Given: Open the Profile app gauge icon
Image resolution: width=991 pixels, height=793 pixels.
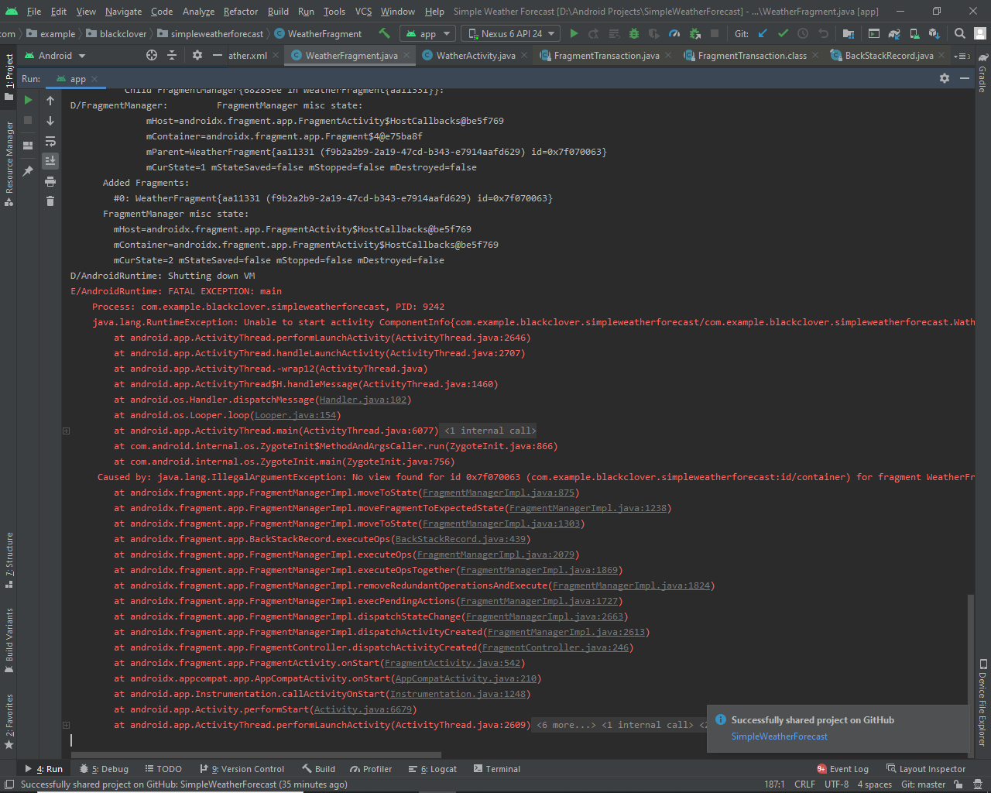Looking at the screenshot, I should pyautogui.click(x=674, y=33).
